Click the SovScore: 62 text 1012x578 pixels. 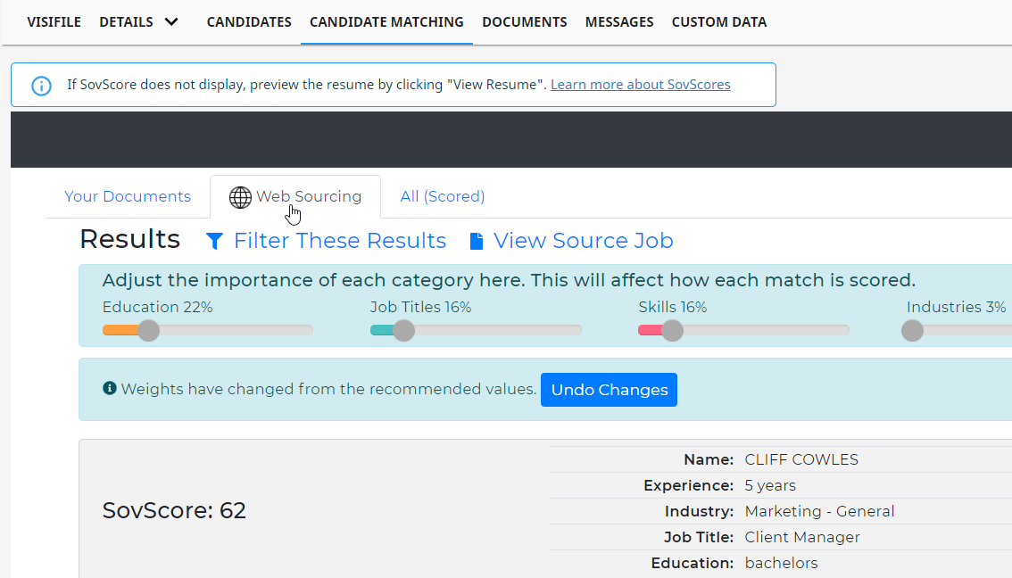174,510
